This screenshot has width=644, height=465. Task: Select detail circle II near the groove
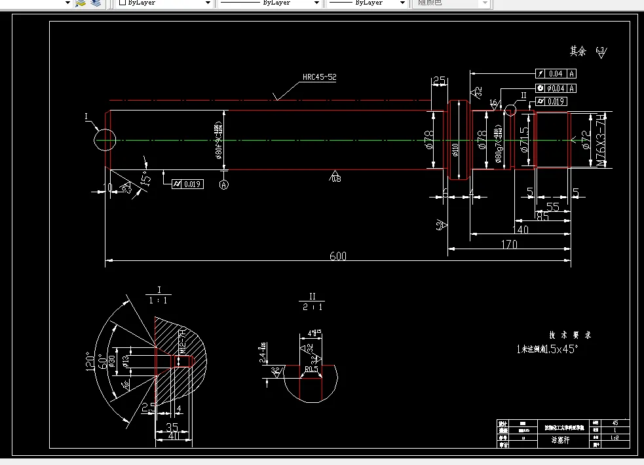(510, 111)
